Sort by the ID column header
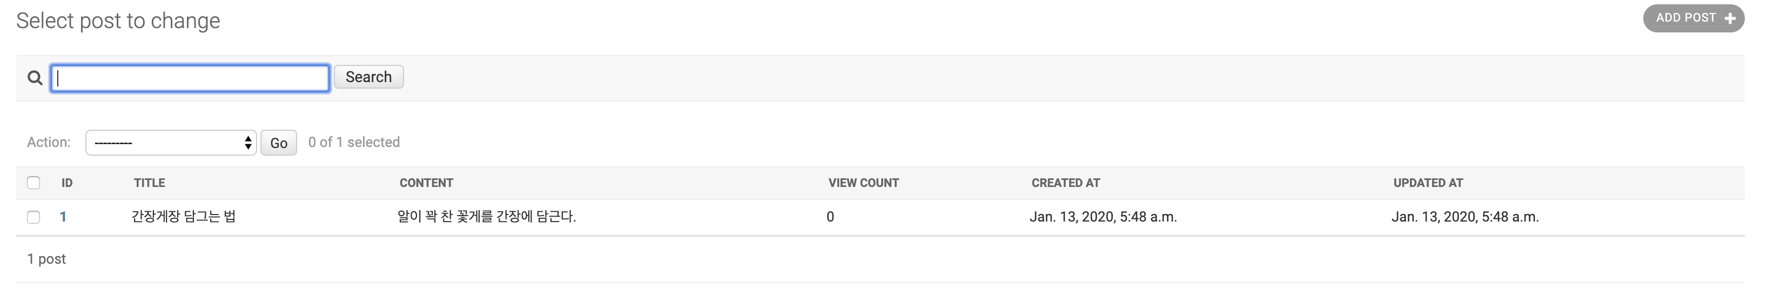1774x308 pixels. click(x=67, y=183)
